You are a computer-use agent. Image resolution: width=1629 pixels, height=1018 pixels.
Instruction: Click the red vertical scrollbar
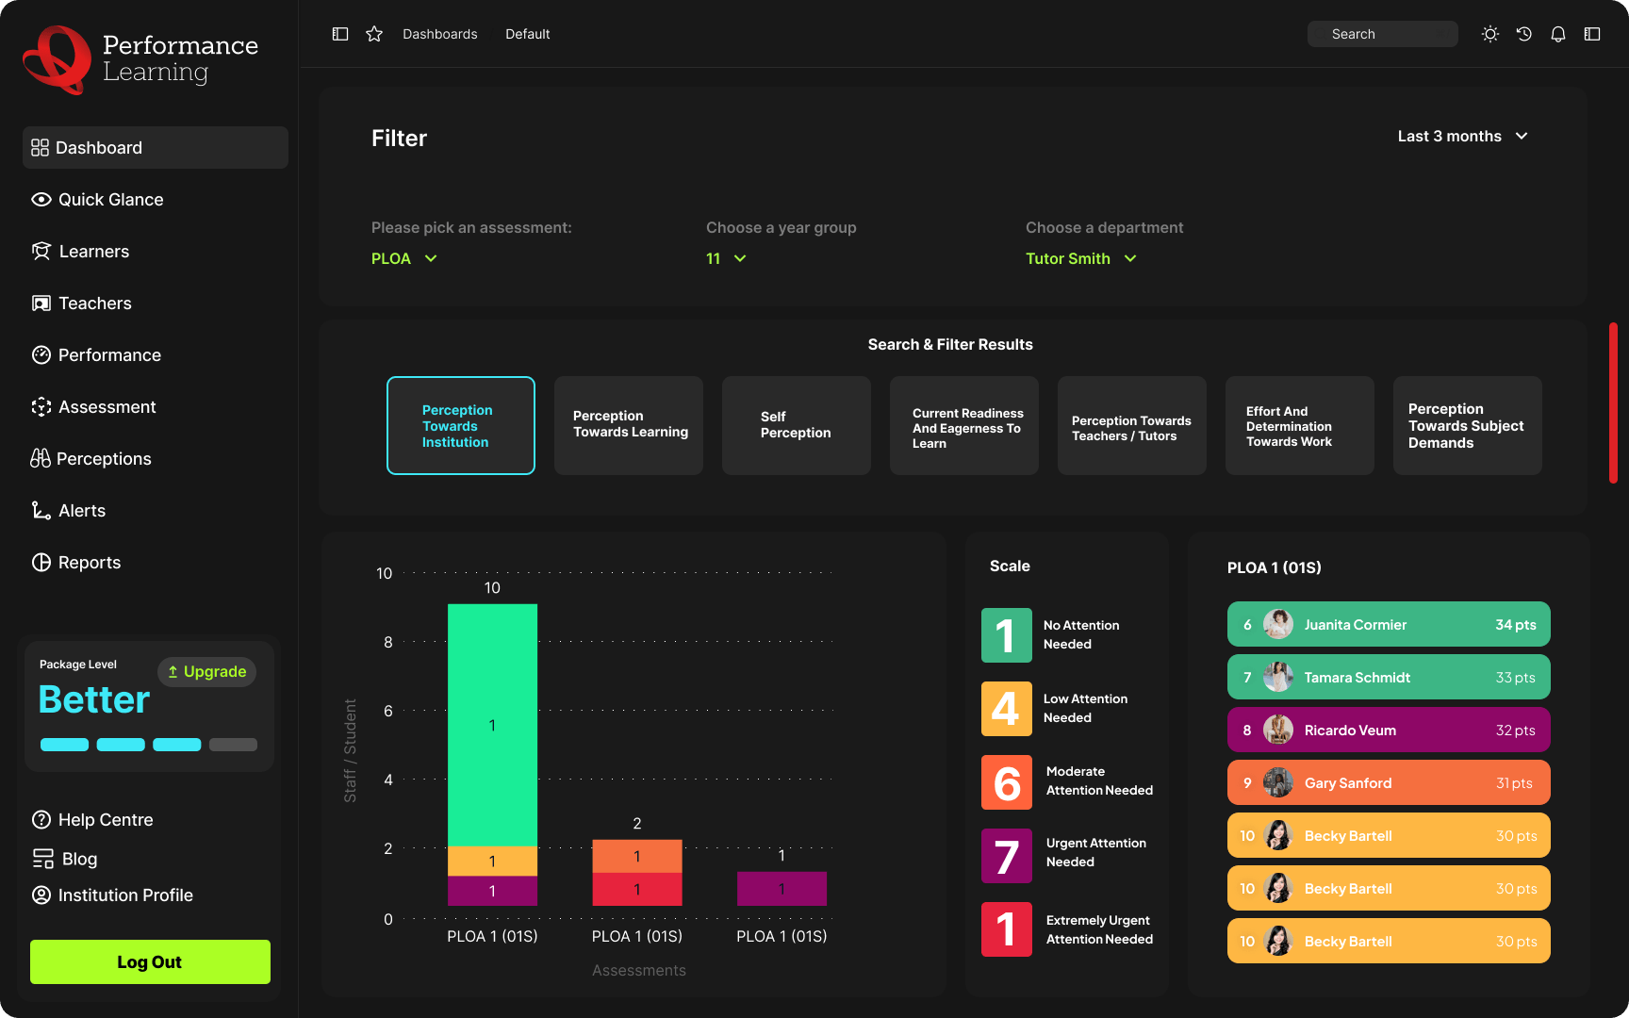(1613, 403)
